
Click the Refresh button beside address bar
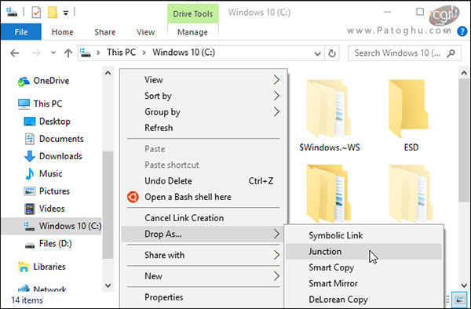331,53
